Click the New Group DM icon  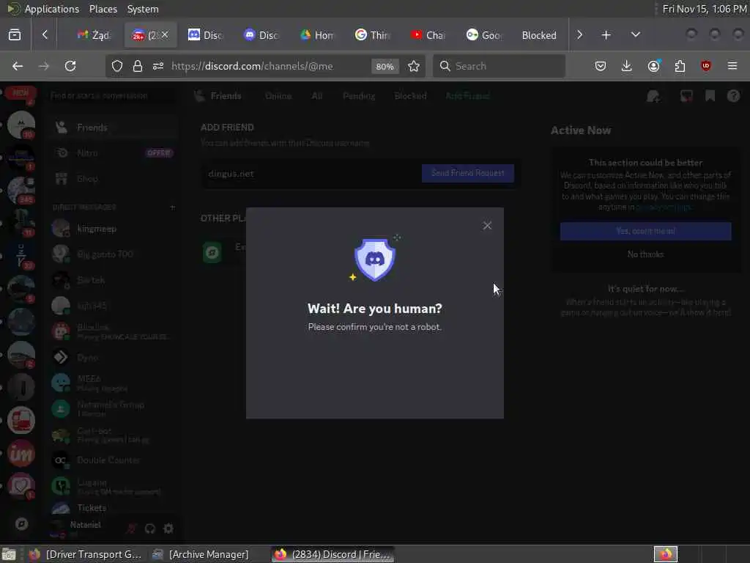(653, 96)
